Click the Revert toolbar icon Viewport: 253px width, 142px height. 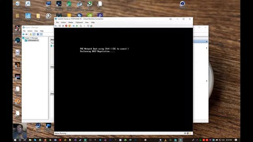[x=84, y=26]
